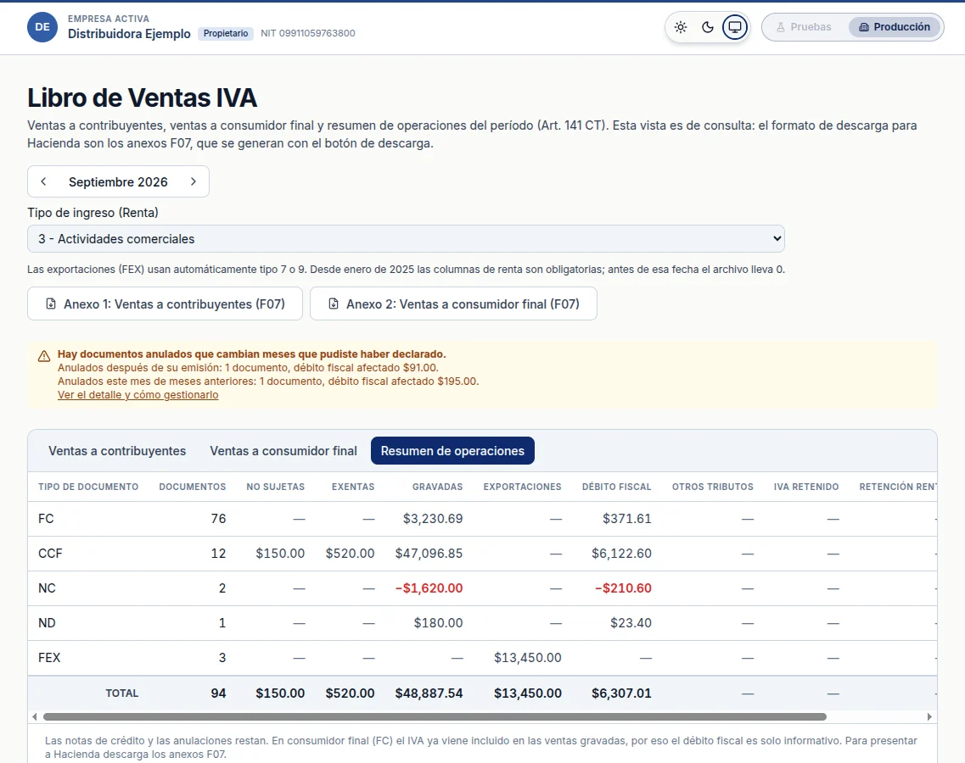Screen dimensions: 965x763
Task: Click FC gravadas value $3,230.69
Action: tap(433, 518)
